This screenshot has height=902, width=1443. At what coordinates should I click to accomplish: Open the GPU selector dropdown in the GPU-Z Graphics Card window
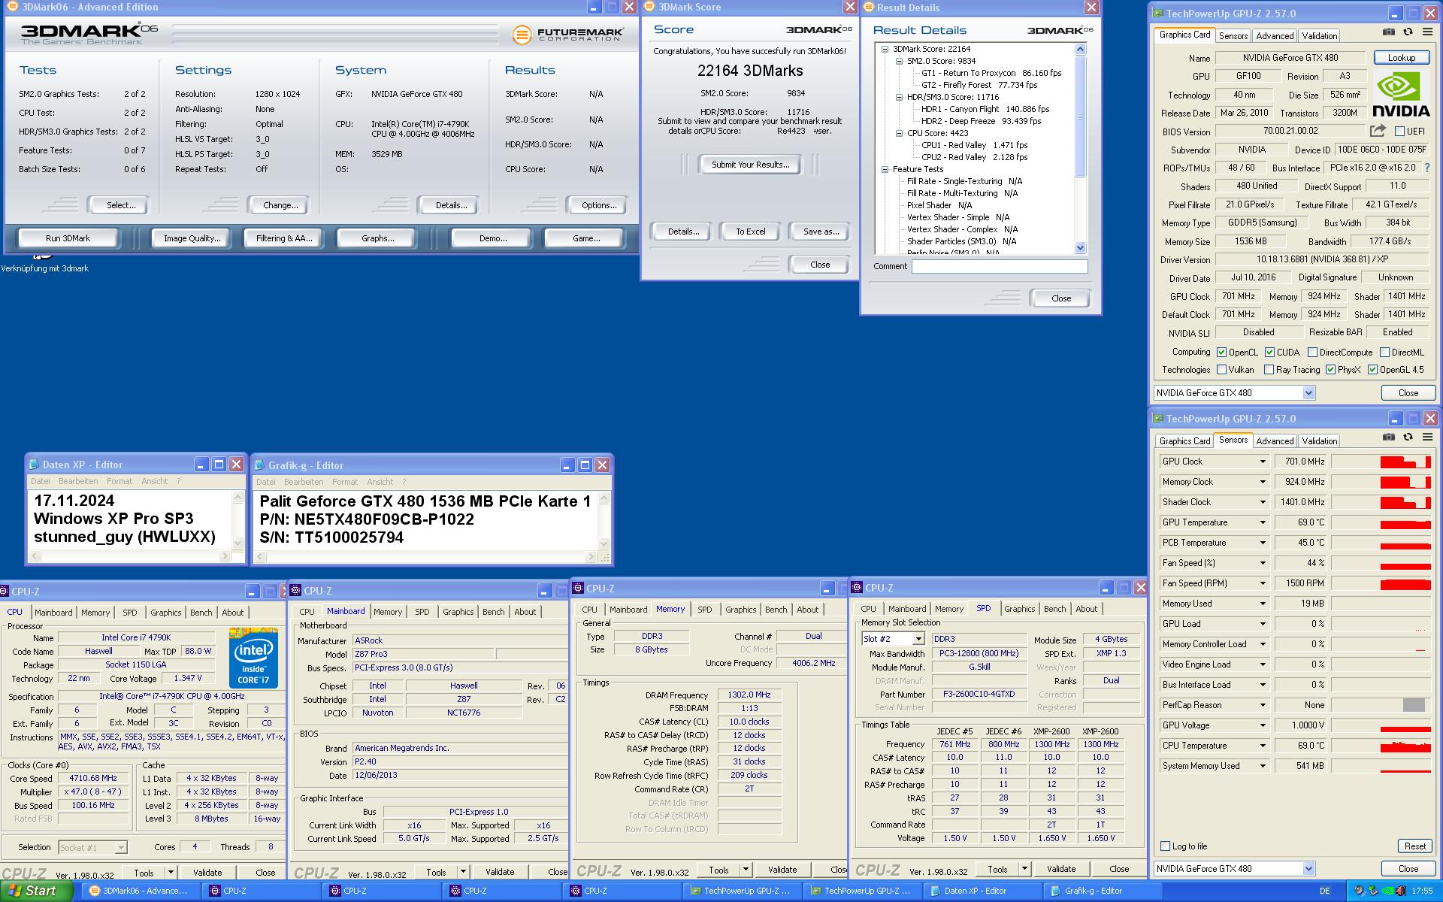(1308, 393)
